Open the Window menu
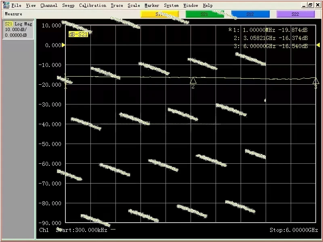The image size is (323, 242). click(191, 6)
